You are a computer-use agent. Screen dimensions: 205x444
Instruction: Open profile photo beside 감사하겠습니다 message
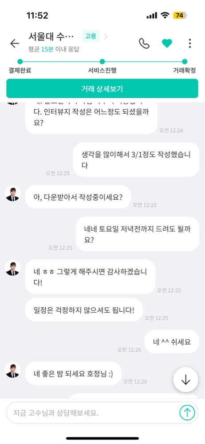tap(12, 268)
